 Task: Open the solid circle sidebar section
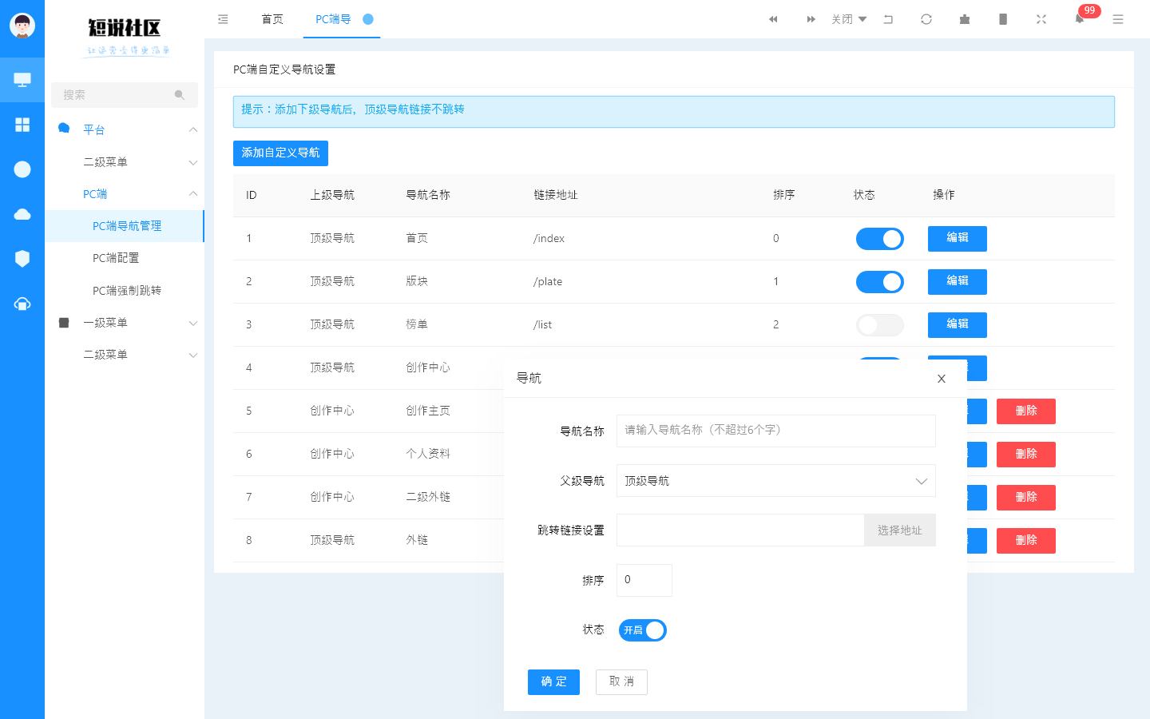coord(22,169)
